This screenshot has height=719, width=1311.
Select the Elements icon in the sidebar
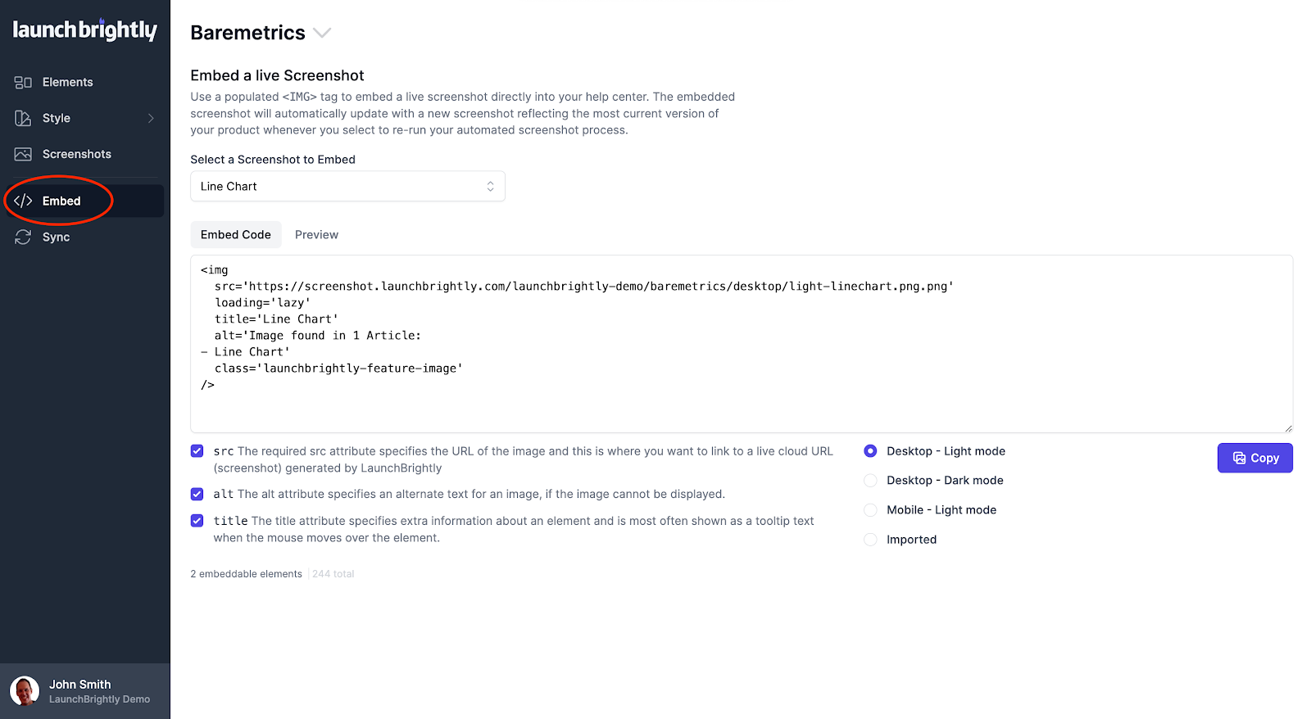click(x=24, y=82)
